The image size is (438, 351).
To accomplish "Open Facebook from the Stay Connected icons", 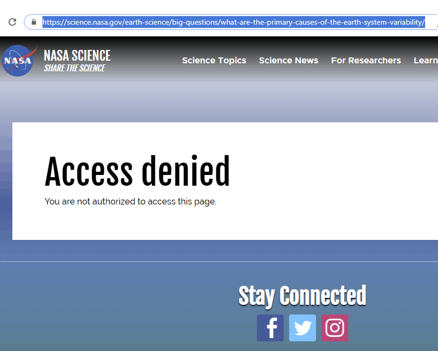I will (x=270, y=328).
